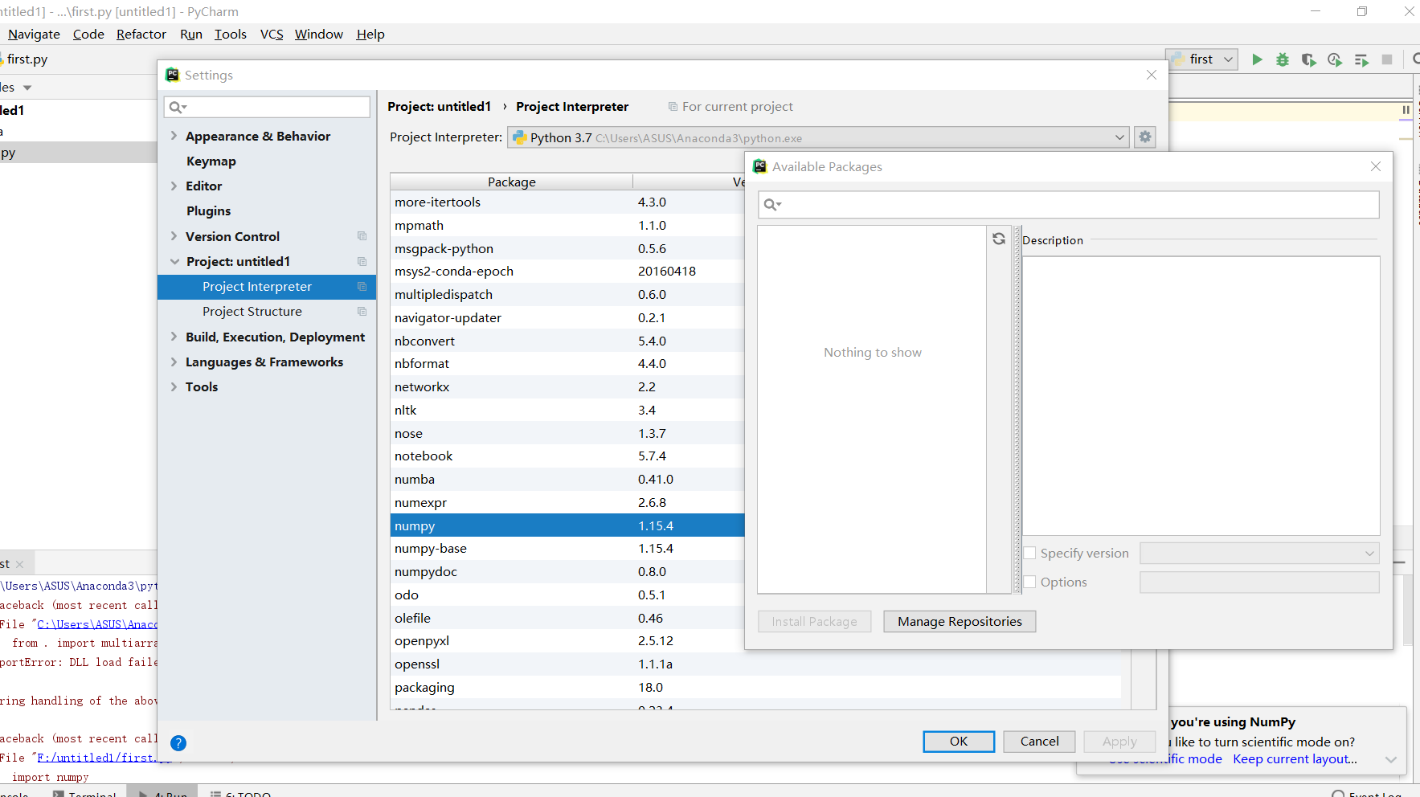Screen dimensions: 1420x797
Task: Collapse the Project: untitled1 section
Action: tap(174, 261)
